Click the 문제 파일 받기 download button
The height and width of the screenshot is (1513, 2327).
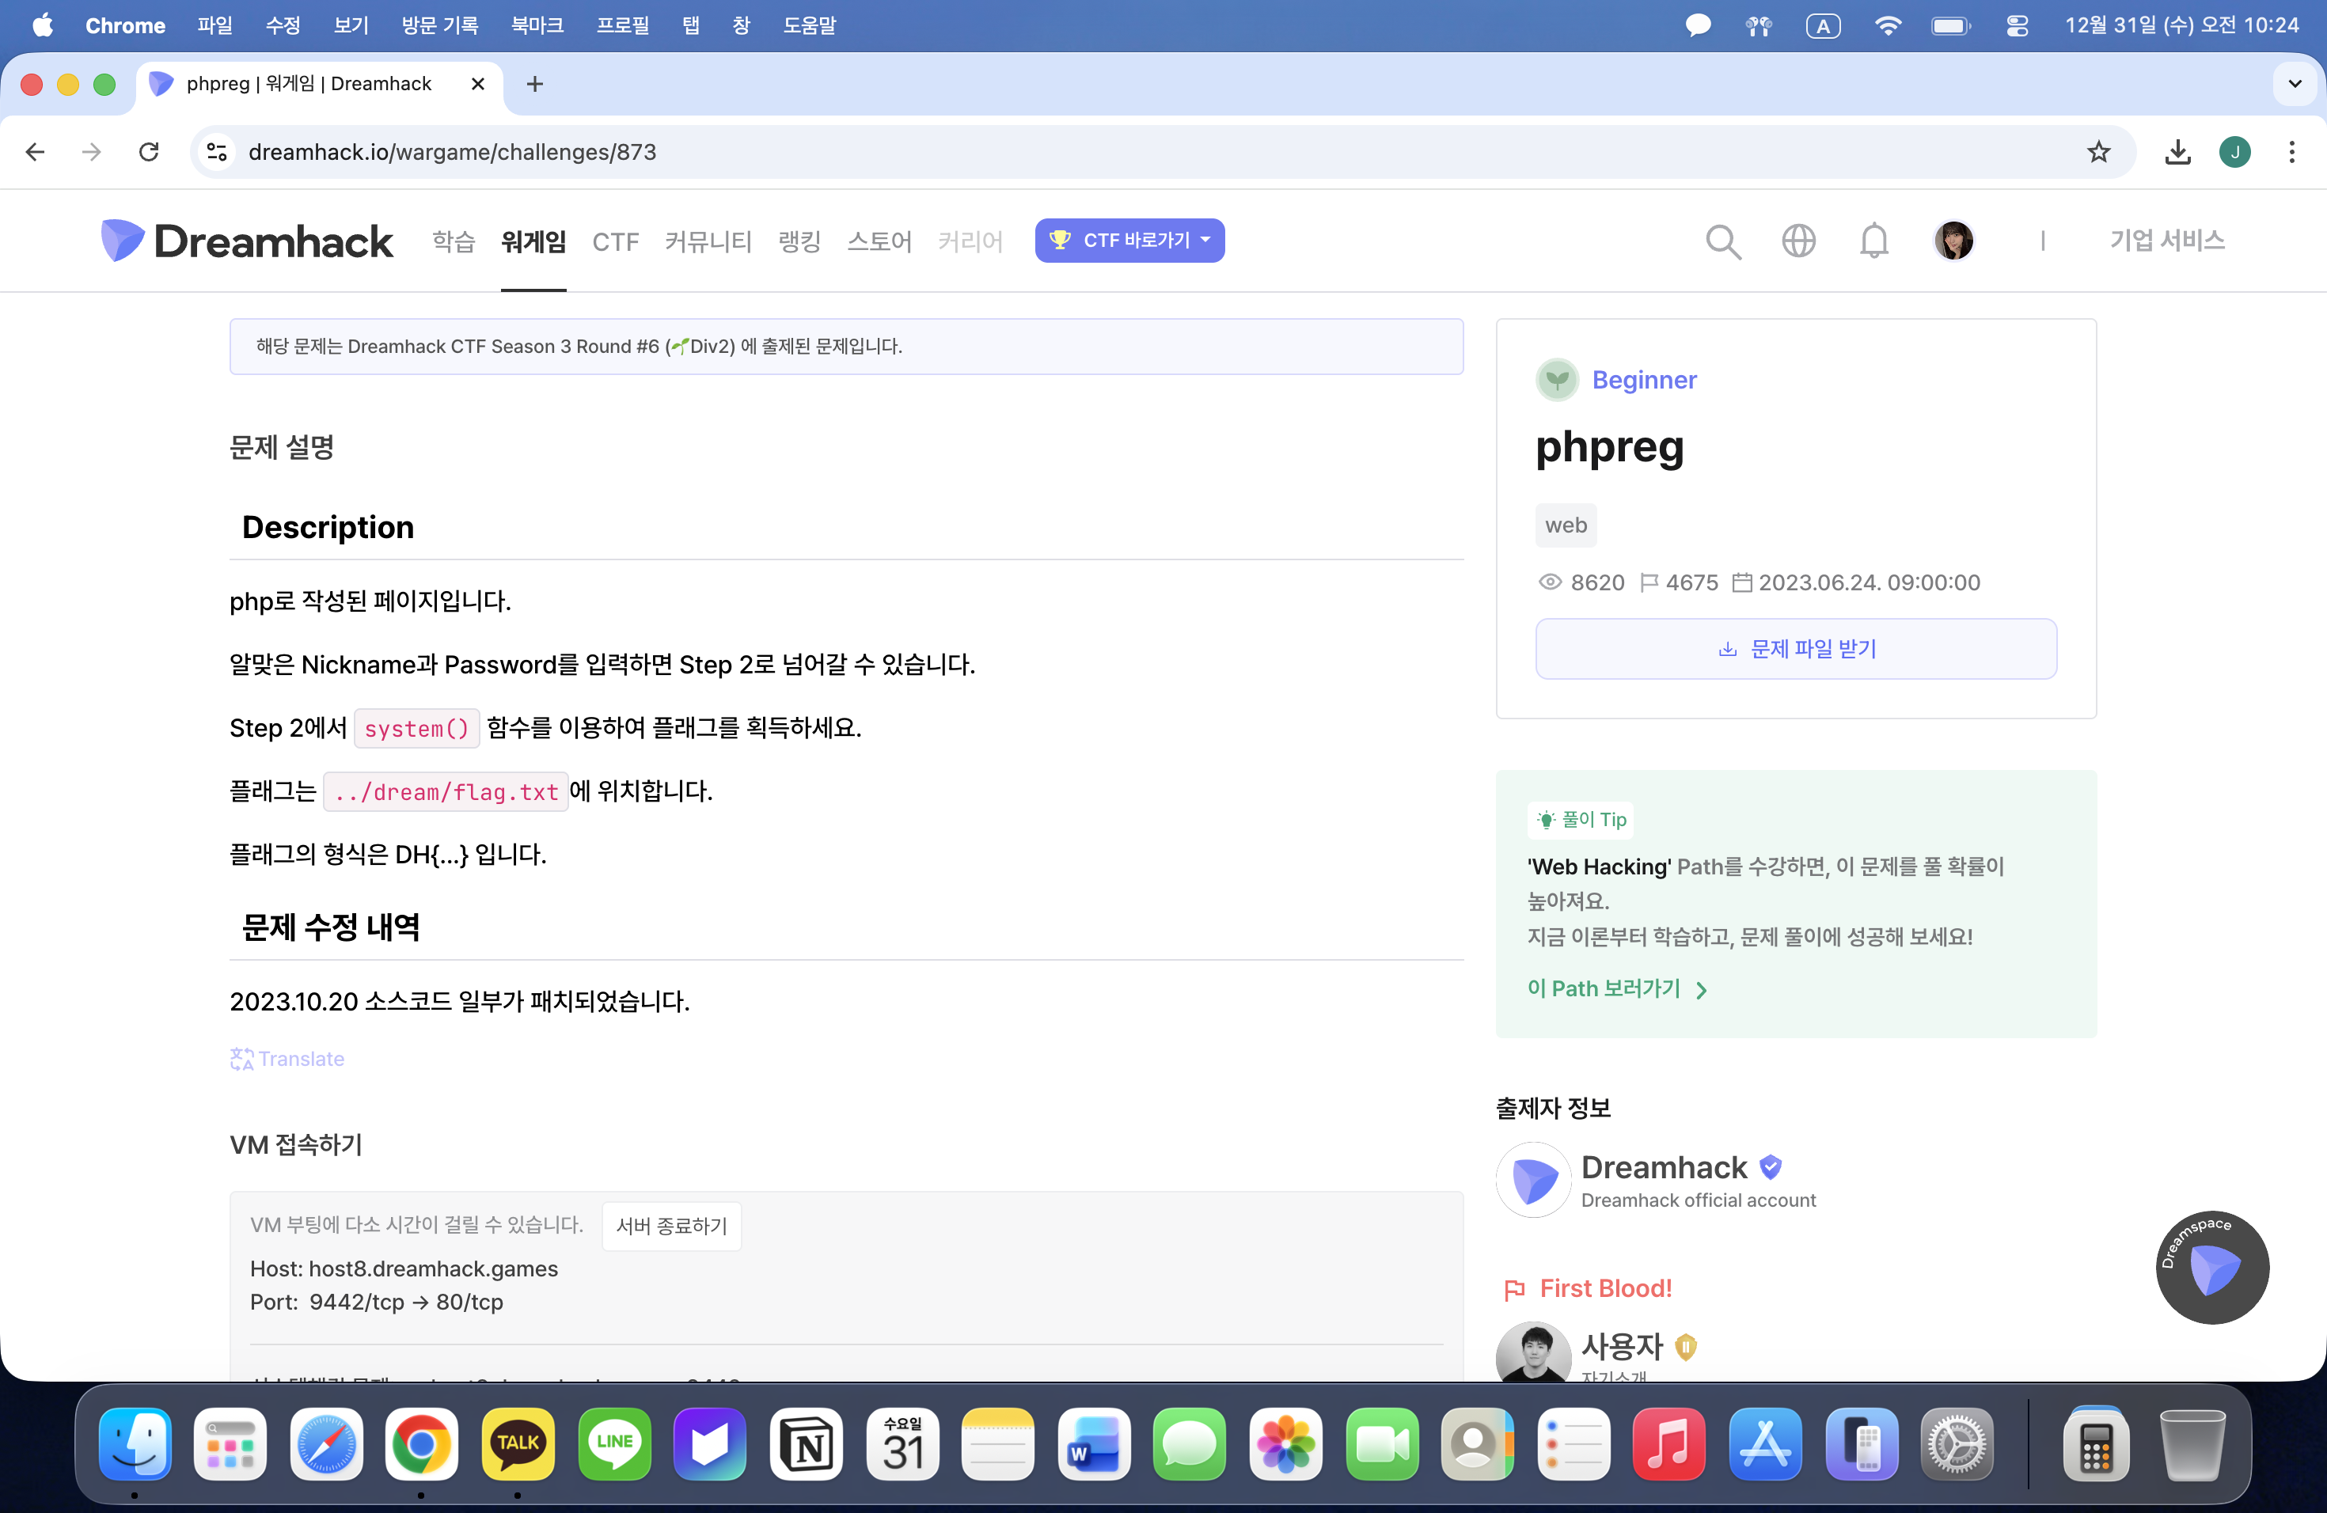1795,649
